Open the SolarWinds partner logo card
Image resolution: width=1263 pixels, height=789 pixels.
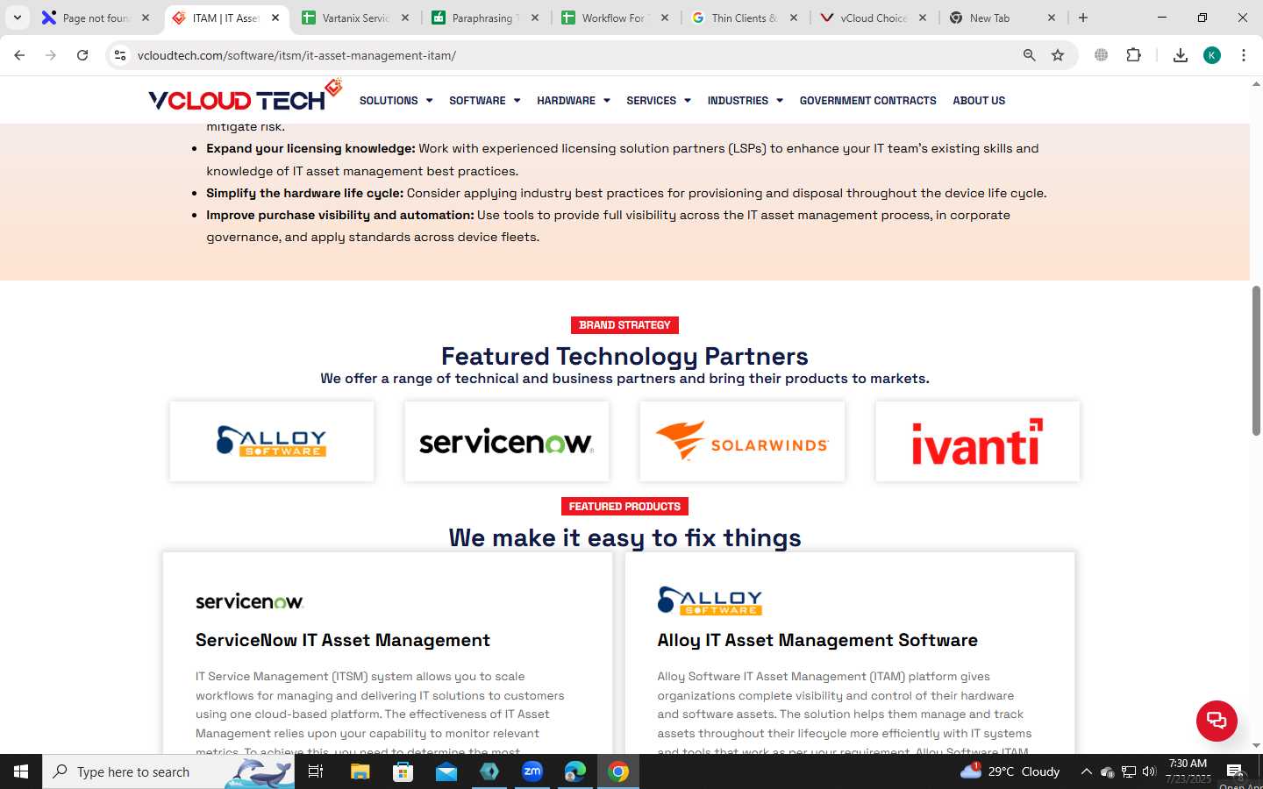[x=742, y=441]
